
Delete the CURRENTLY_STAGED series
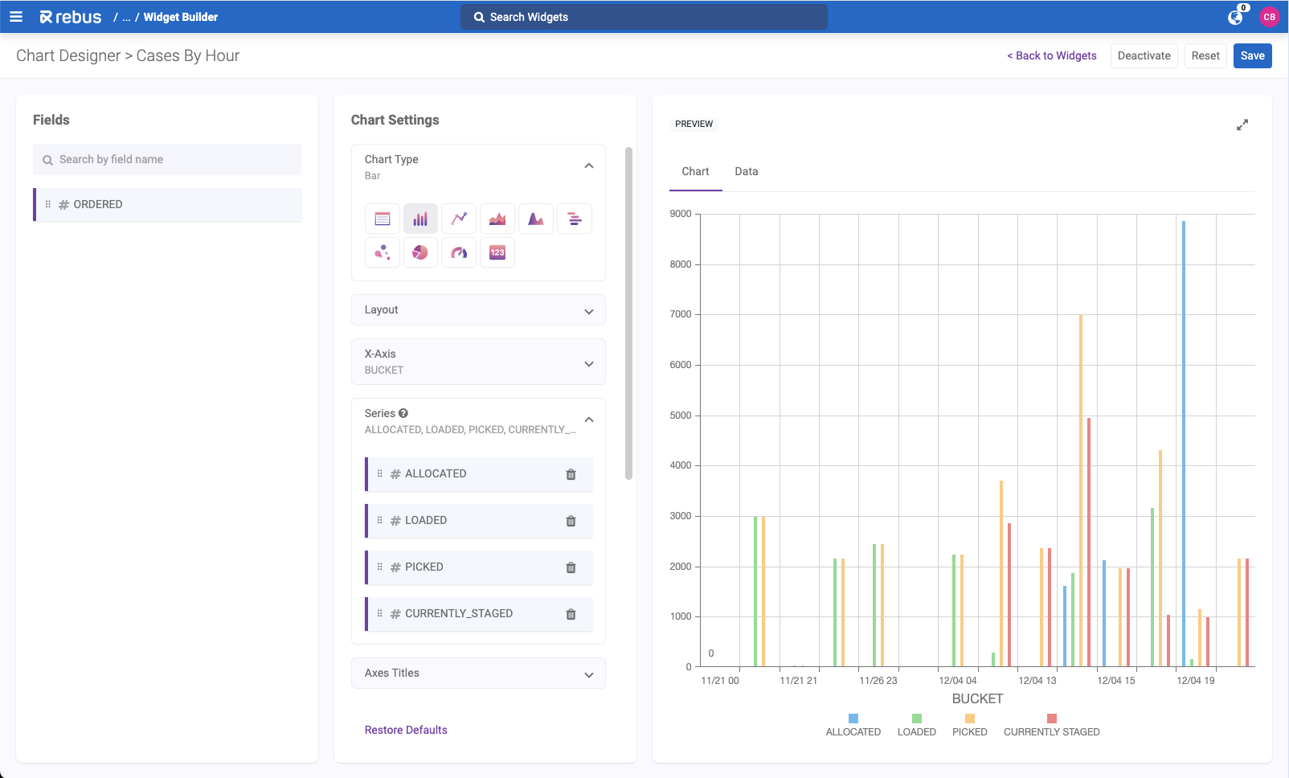(x=571, y=614)
